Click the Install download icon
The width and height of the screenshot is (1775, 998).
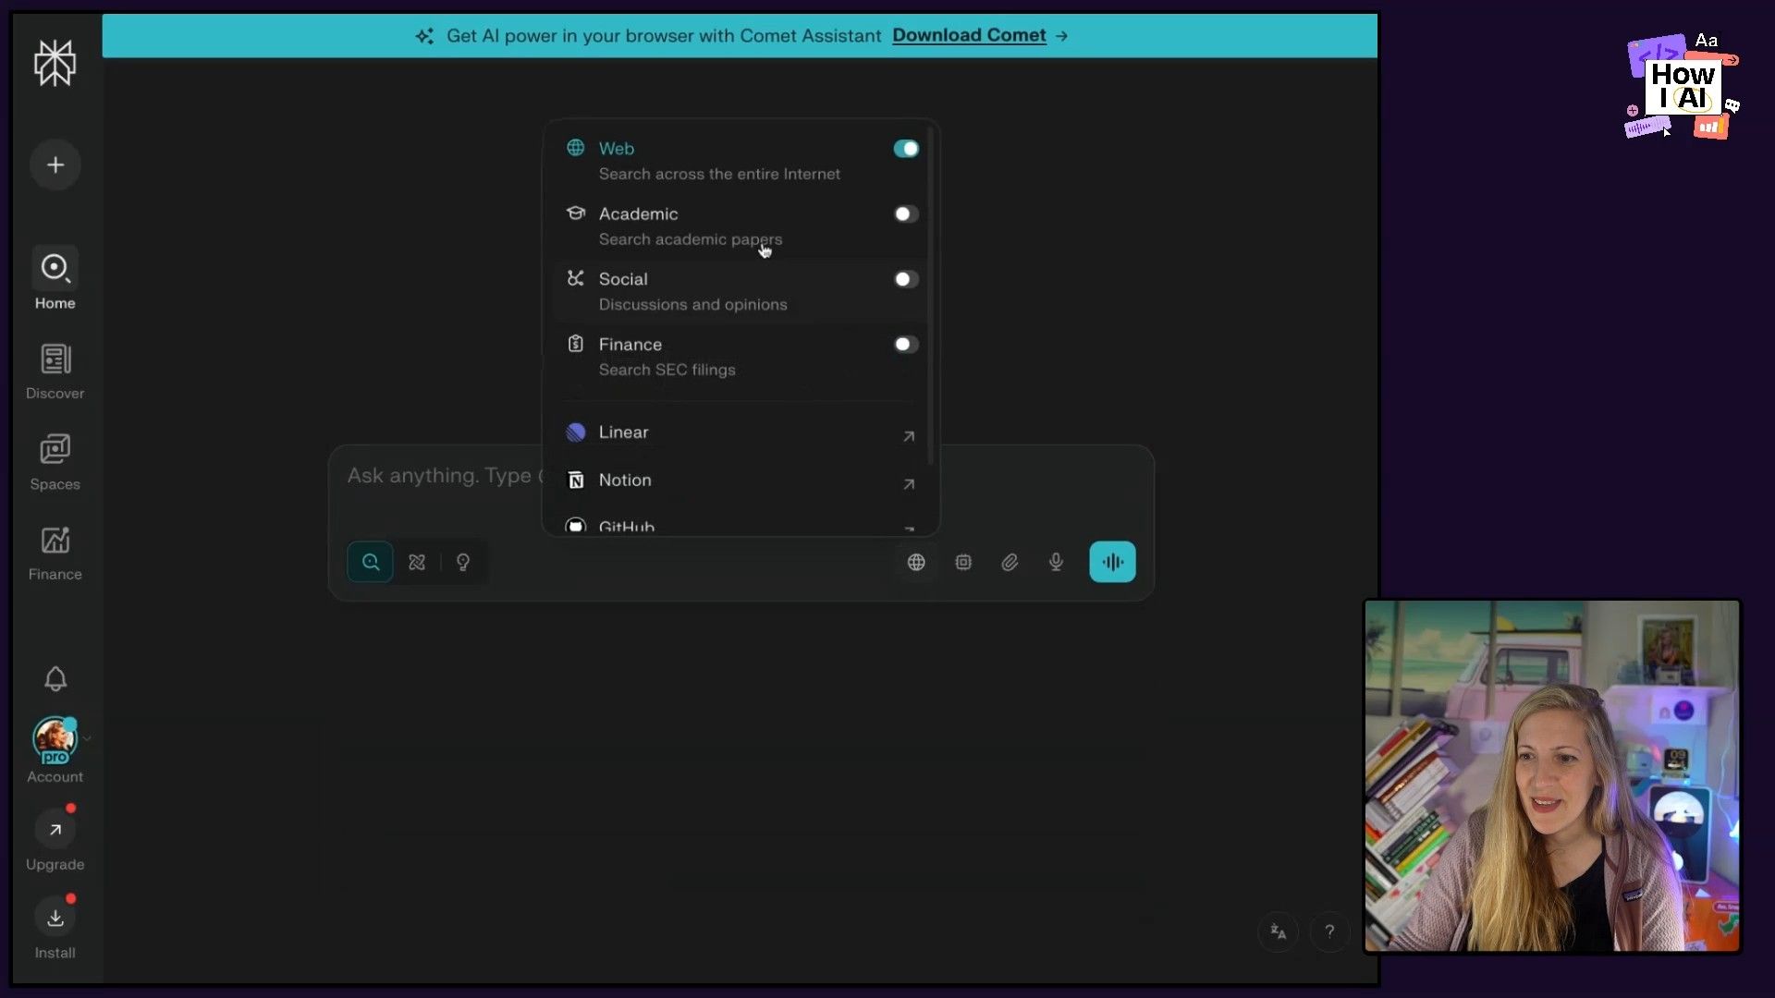coord(55,918)
